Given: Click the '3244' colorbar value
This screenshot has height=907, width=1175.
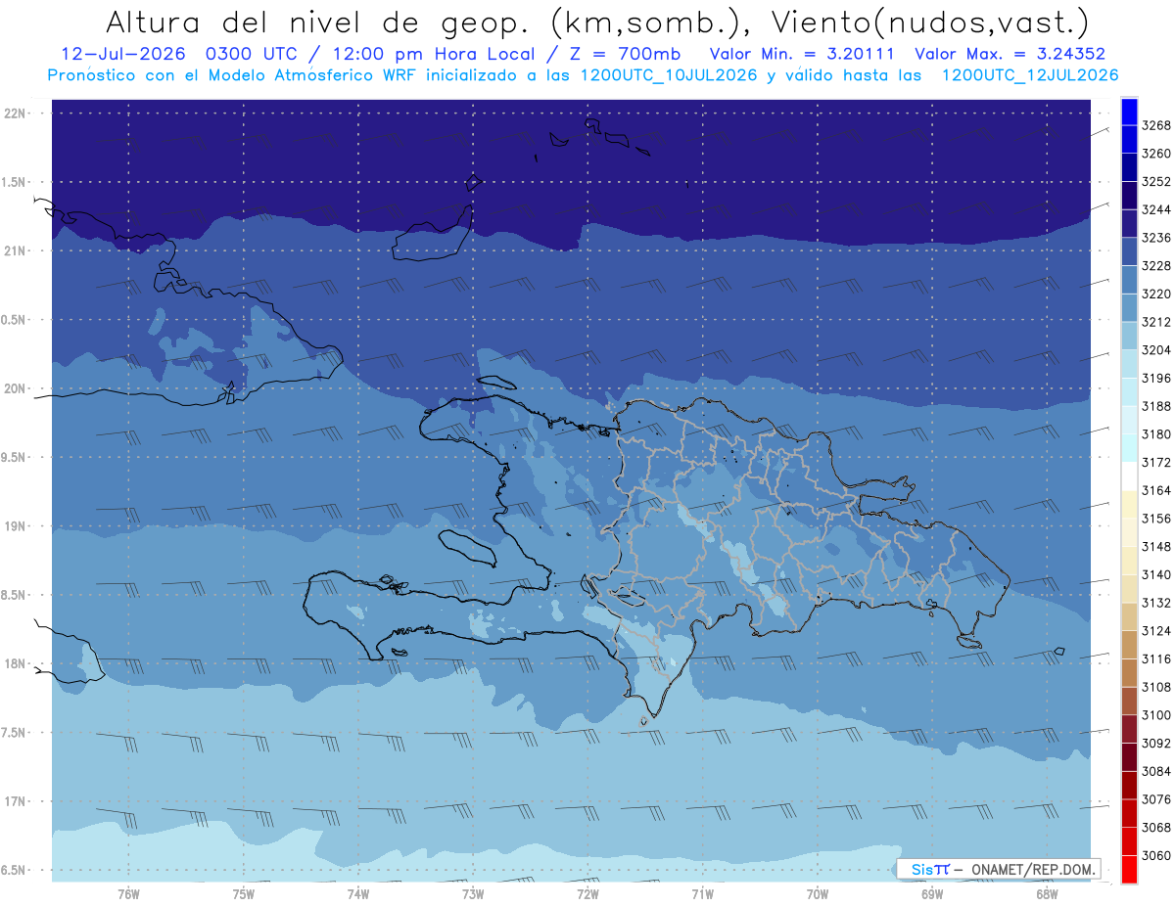Looking at the screenshot, I should 1156,209.
